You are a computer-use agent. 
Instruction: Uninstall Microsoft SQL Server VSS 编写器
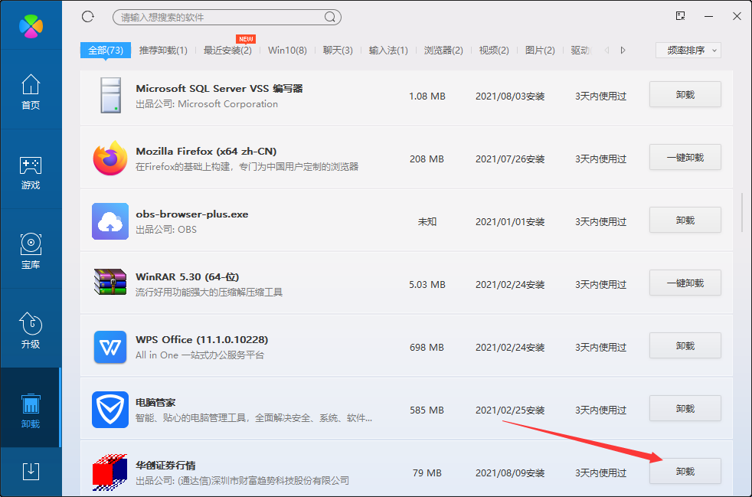(x=685, y=94)
